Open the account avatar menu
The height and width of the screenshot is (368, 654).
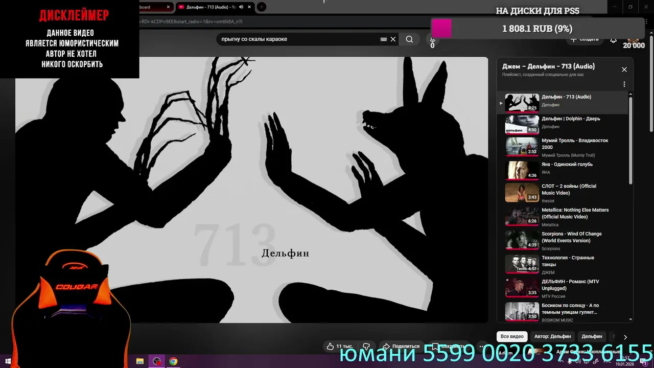633,38
